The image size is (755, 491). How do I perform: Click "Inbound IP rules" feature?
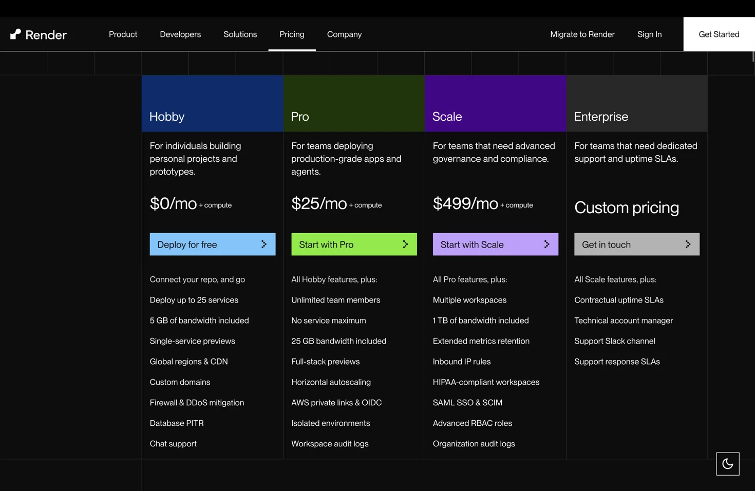(462, 362)
